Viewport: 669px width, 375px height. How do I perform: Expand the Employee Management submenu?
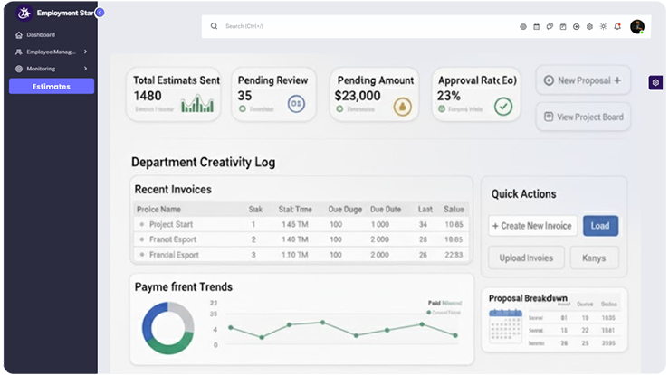pyautogui.click(x=85, y=52)
